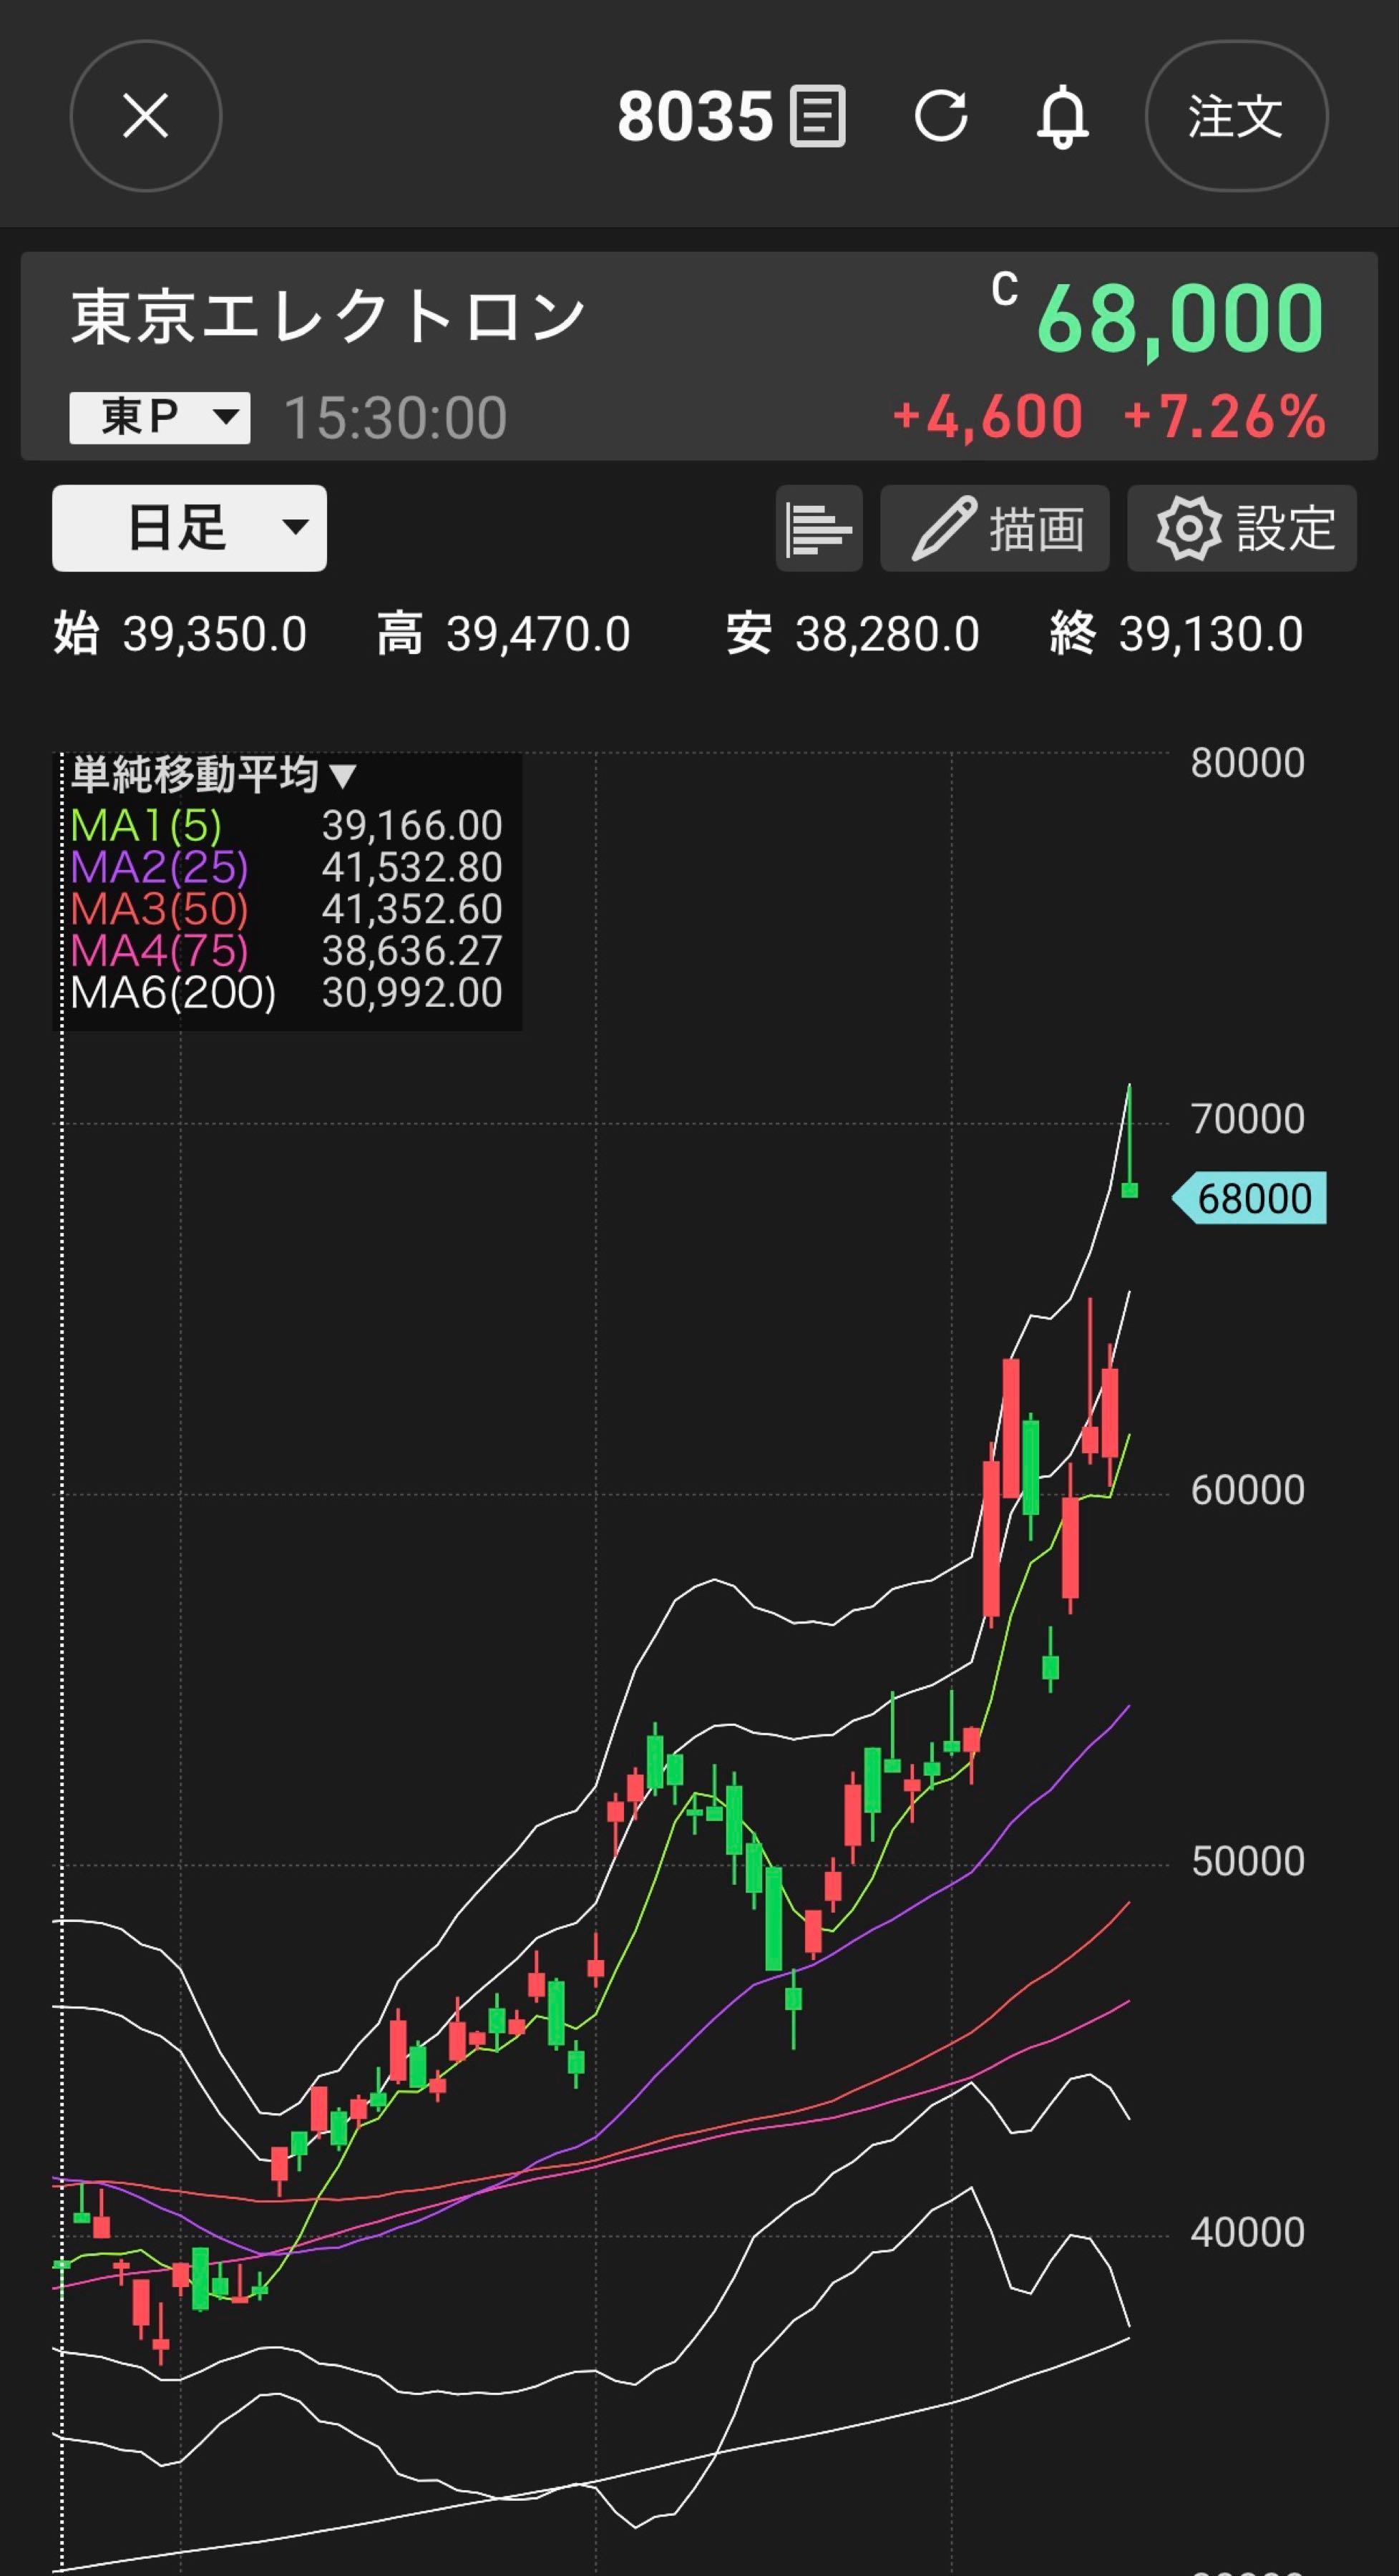Toggle volume-by-price bars icon
The image size is (1399, 2576).
click(819, 528)
